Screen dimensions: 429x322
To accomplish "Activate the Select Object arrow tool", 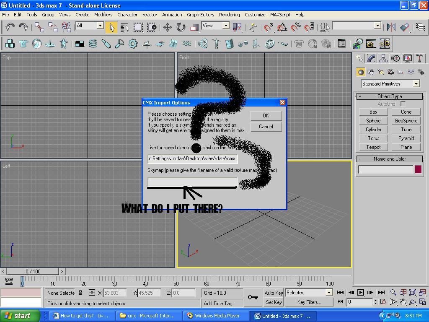I will click(111, 27).
